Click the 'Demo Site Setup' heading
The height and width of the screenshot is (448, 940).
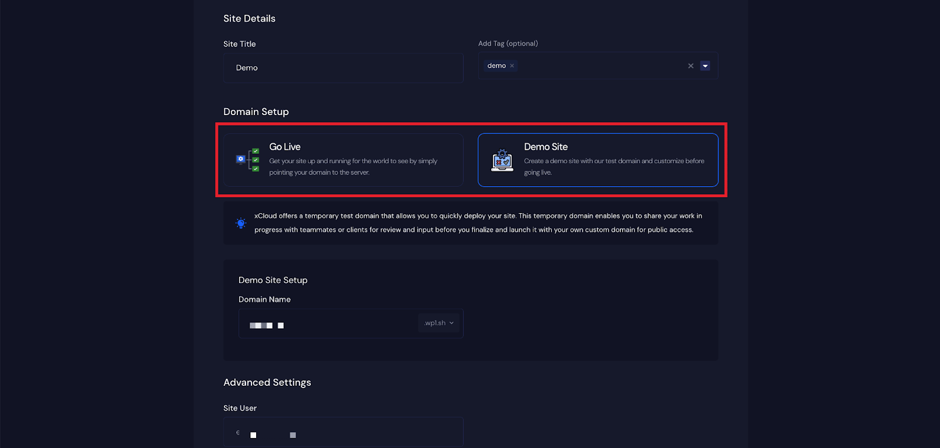click(273, 280)
